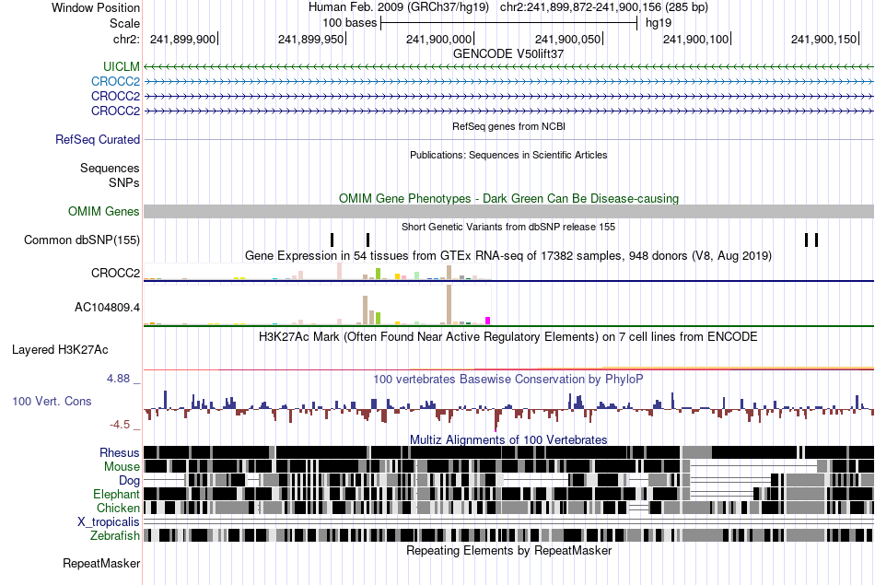Click the RepeatMasker track label
The height and width of the screenshot is (585, 875).
pos(101,564)
